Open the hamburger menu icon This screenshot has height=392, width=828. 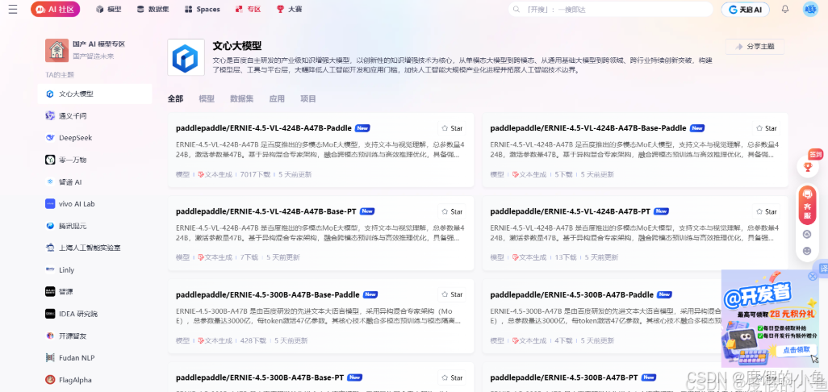coord(13,9)
